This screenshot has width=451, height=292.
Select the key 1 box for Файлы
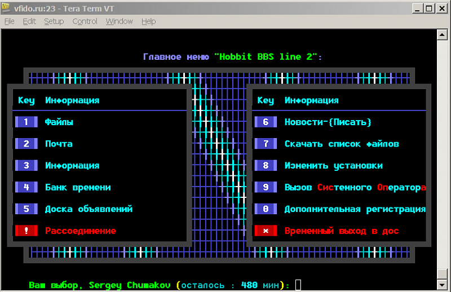pos(26,122)
